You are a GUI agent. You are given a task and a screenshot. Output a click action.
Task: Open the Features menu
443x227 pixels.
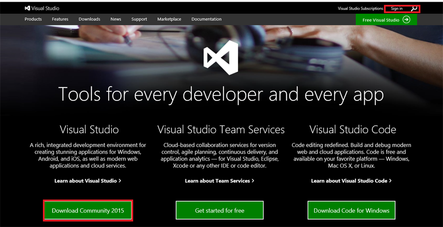pos(60,19)
